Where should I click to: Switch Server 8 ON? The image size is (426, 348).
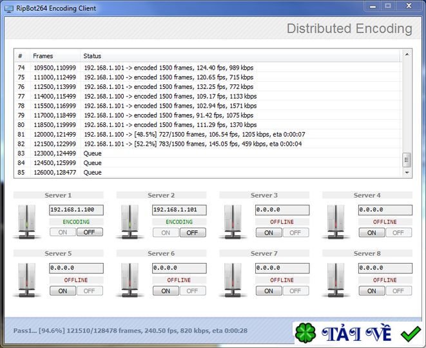tap(372, 291)
